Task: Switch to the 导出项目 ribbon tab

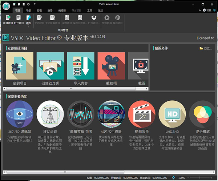Action: click(76, 11)
